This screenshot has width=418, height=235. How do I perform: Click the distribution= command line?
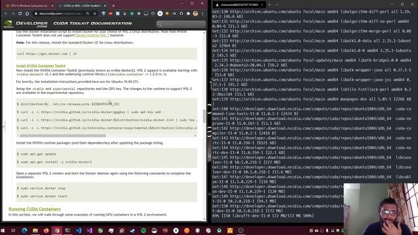pyautogui.click(x=68, y=104)
